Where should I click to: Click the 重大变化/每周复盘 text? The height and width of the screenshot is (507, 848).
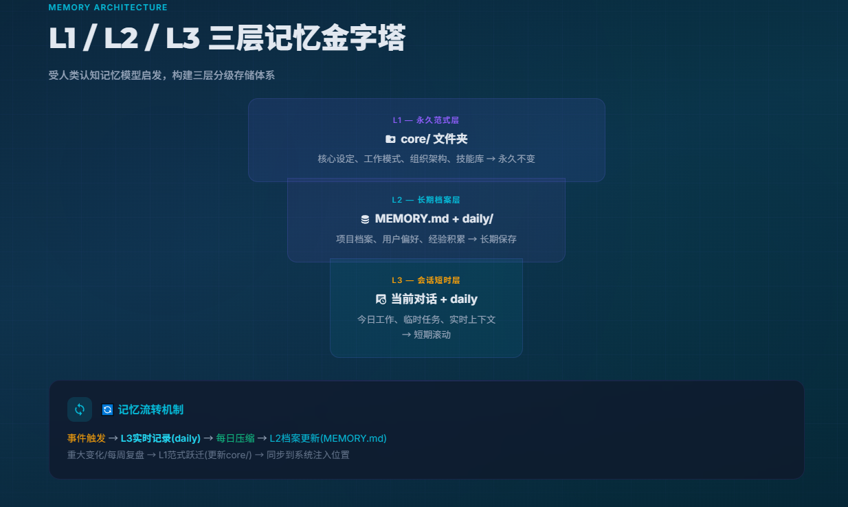coord(105,455)
